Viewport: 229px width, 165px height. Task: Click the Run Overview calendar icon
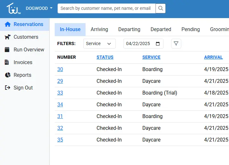click(x=8, y=50)
